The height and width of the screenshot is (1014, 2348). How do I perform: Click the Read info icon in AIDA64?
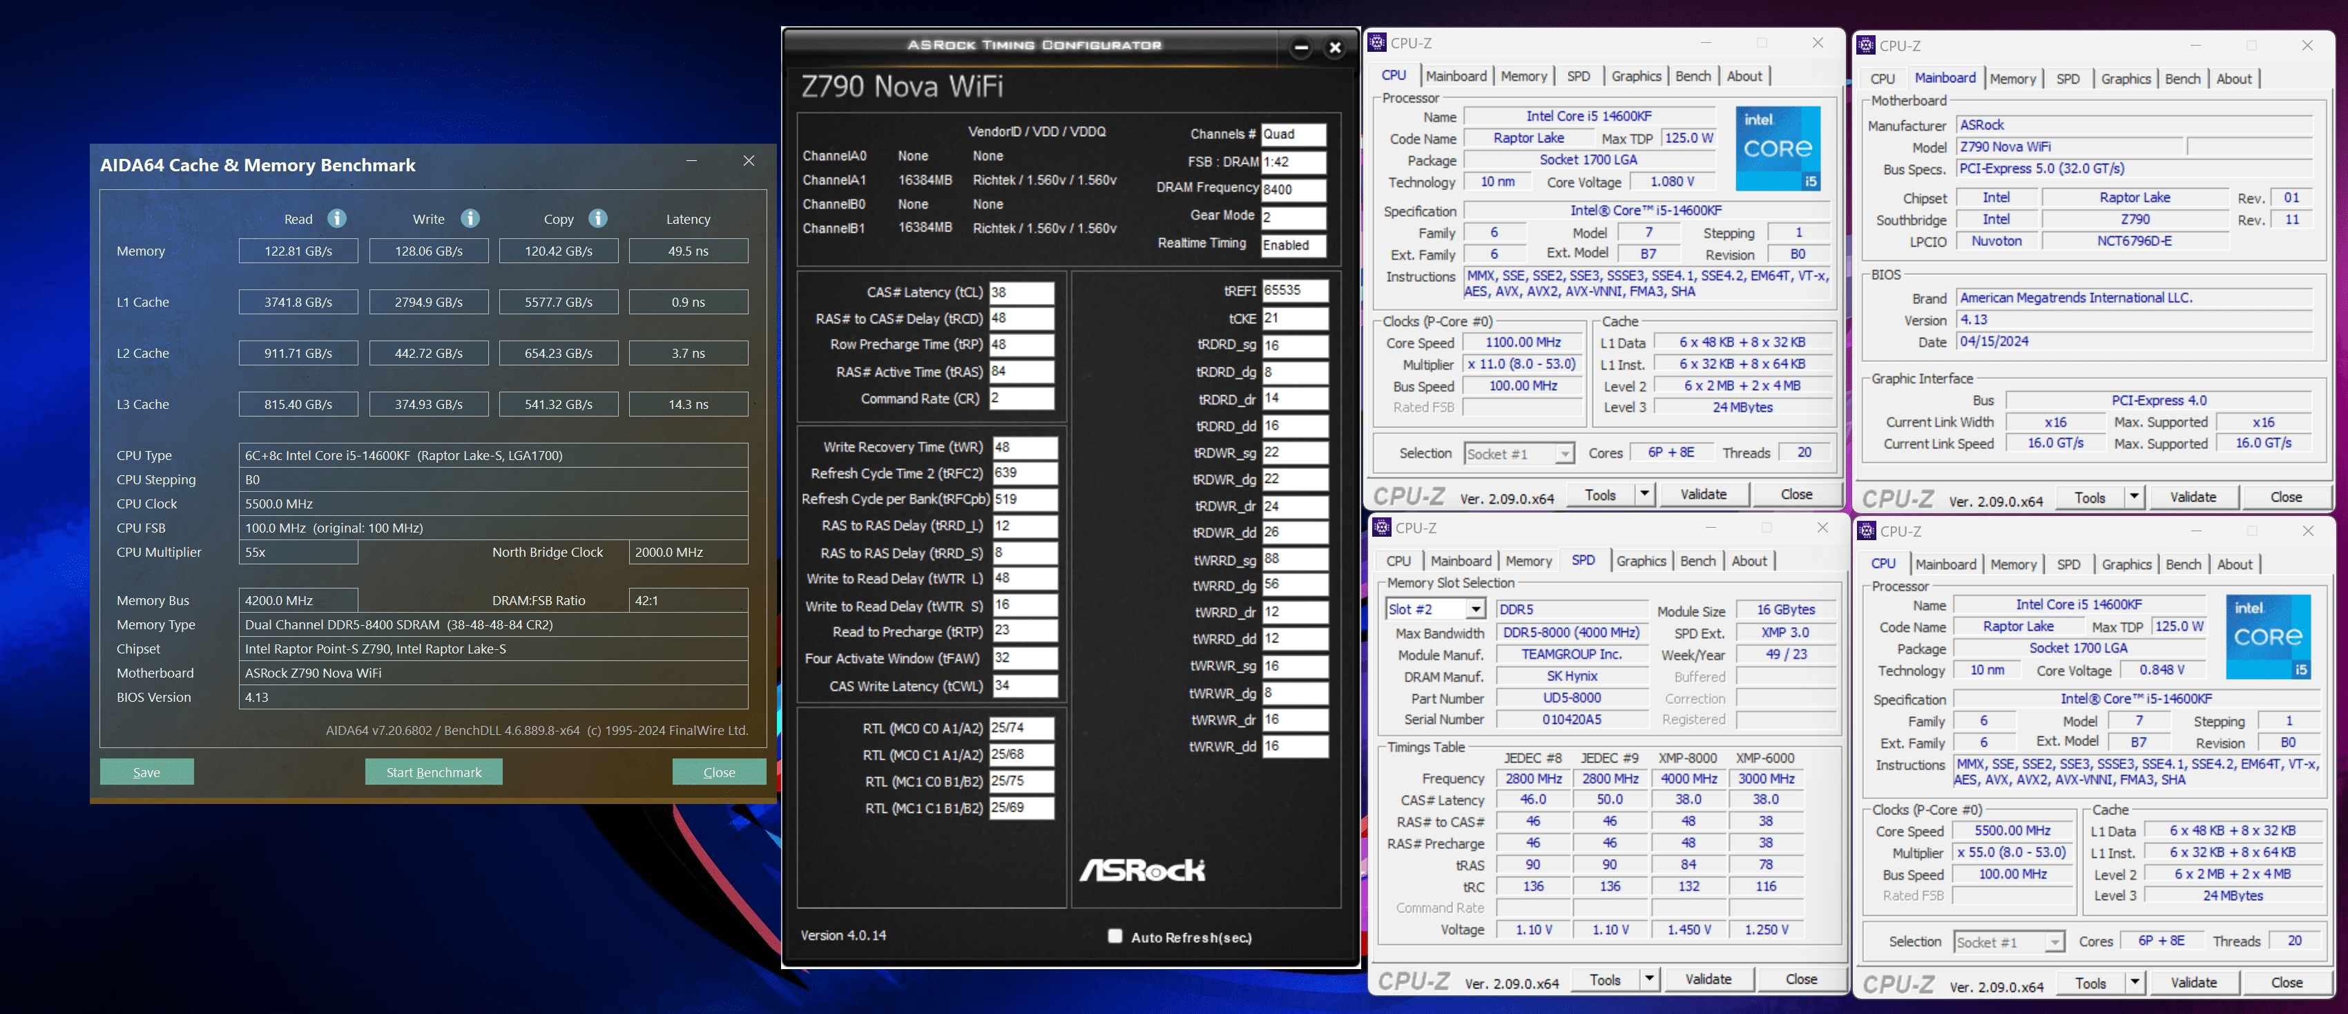336,219
